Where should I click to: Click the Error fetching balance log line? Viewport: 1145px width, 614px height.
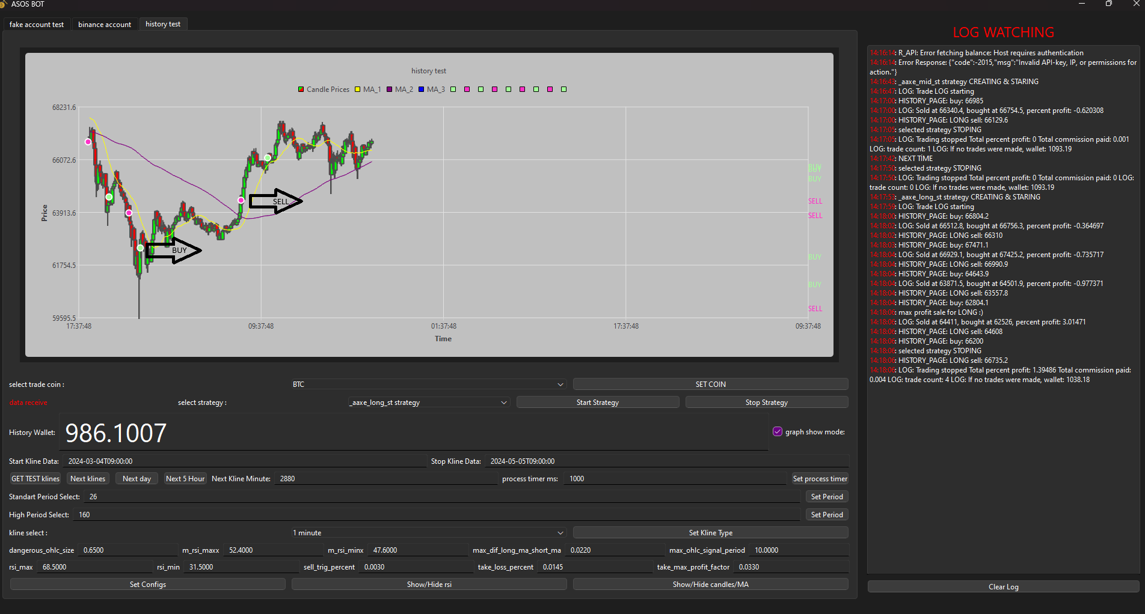point(977,53)
